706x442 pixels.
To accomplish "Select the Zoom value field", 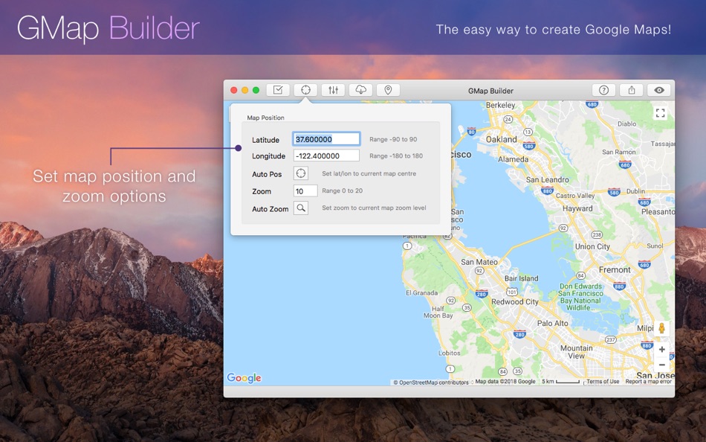I will click(305, 190).
